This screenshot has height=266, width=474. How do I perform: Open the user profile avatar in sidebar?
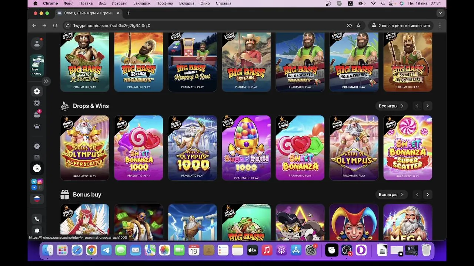(37, 43)
